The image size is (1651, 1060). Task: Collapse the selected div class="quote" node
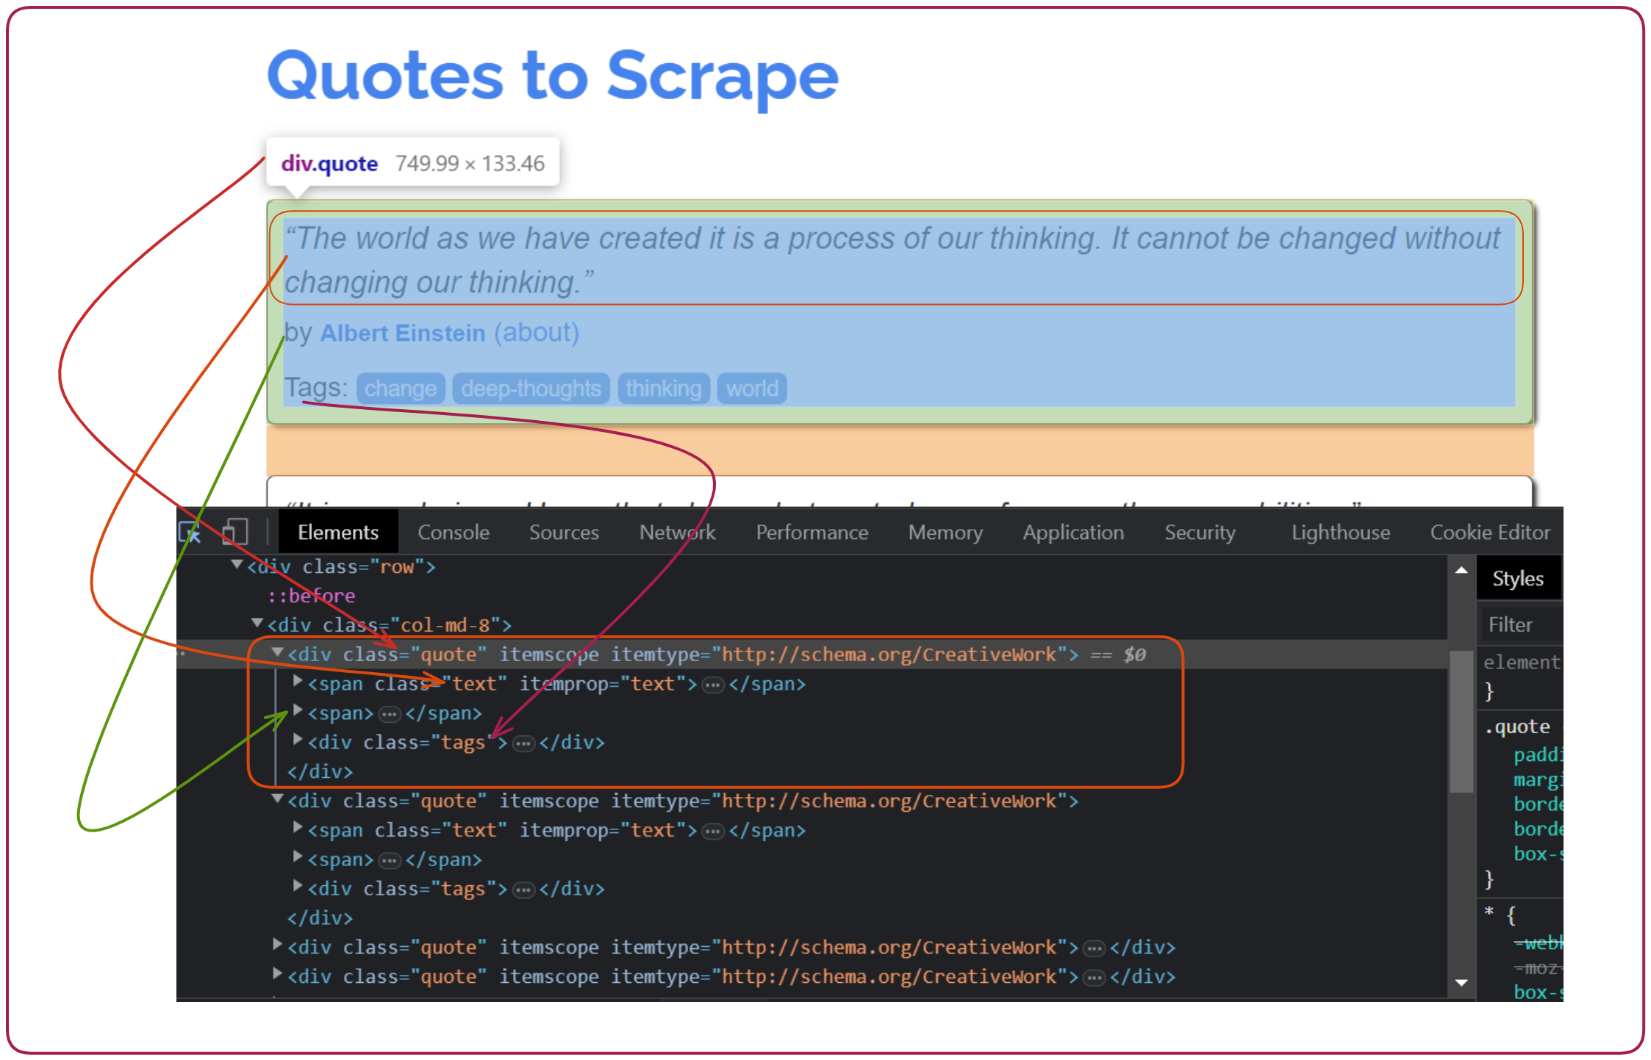(277, 652)
